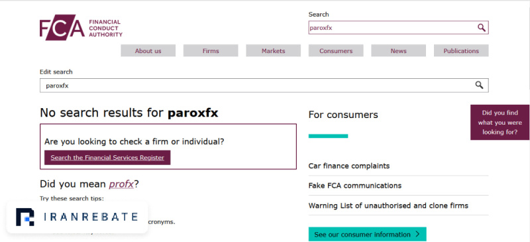This screenshot has width=530, height=242.
Task: Open the About us menu
Action: (x=148, y=51)
